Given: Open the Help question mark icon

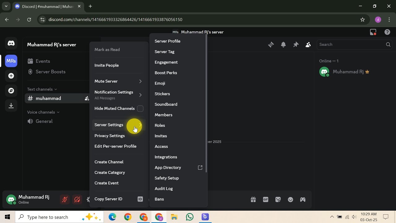Looking at the screenshot, I should point(387,32).
